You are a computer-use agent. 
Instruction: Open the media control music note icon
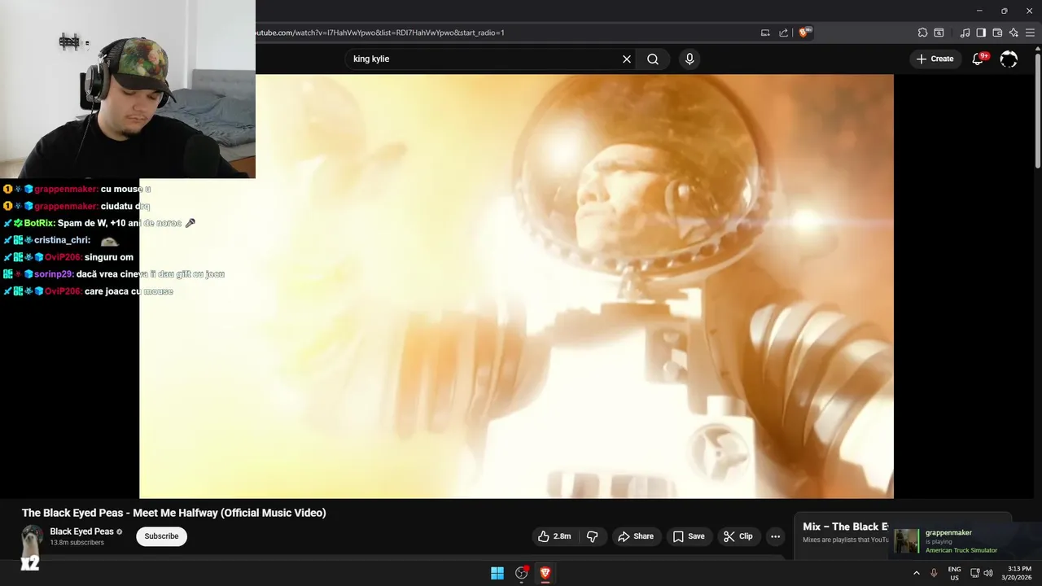[x=965, y=33]
